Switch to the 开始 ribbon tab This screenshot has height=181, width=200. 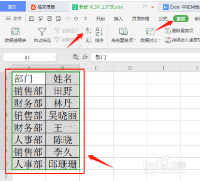(x=100, y=19)
